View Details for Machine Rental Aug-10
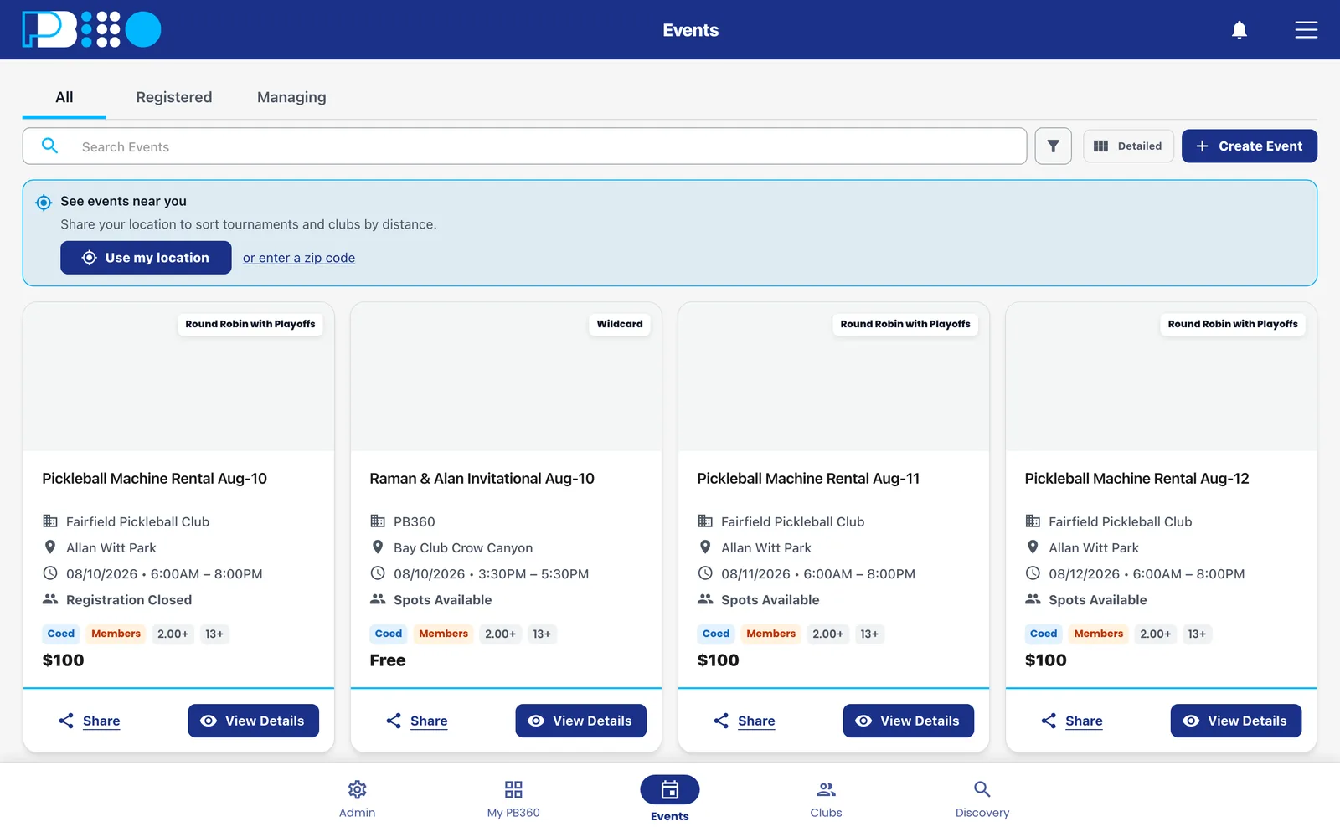 [x=253, y=721]
